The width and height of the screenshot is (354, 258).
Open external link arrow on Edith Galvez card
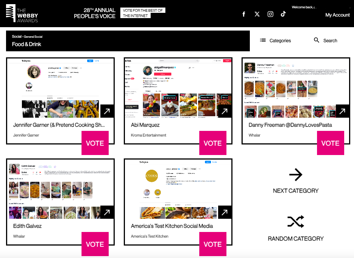107,212
